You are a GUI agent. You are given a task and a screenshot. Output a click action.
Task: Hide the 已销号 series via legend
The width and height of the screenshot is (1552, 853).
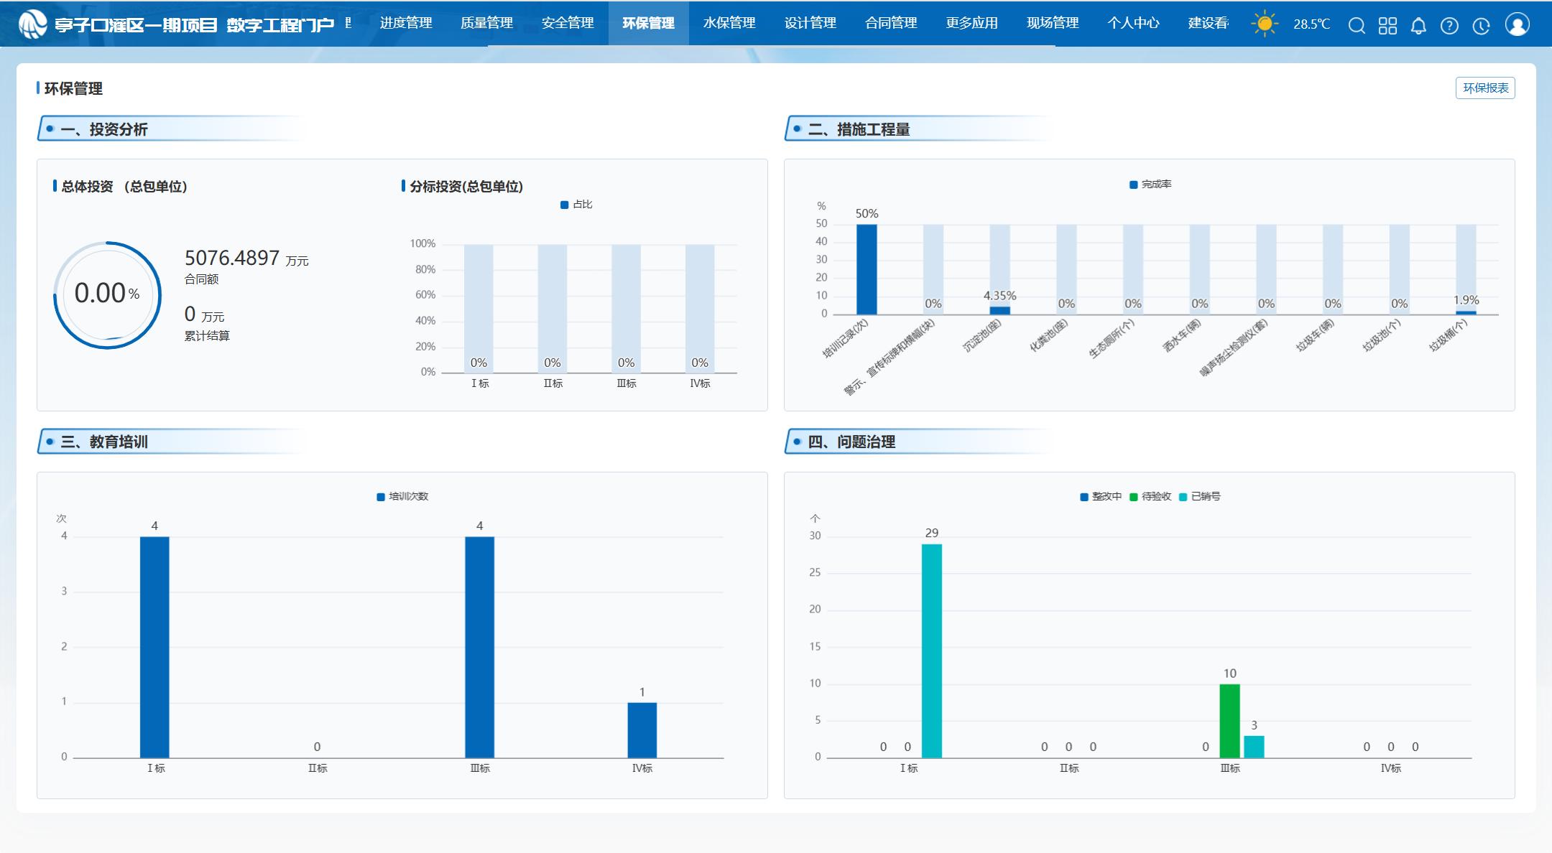(x=1200, y=496)
